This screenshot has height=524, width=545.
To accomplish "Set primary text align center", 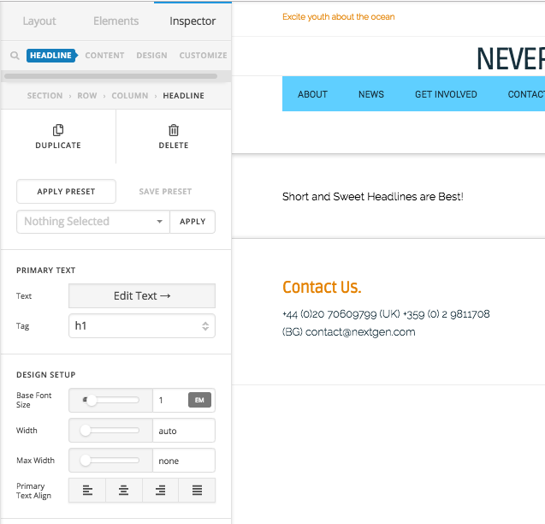I will [x=124, y=491].
